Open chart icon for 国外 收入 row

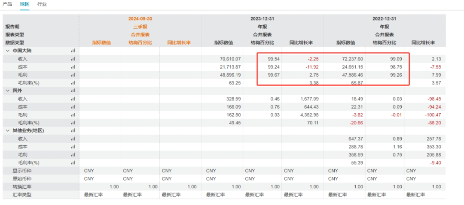tap(73, 99)
